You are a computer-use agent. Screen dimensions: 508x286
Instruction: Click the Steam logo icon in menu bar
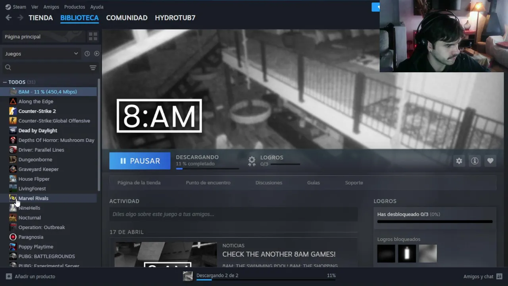pos(8,7)
